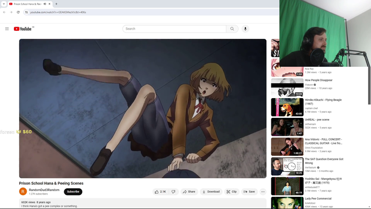The image size is (371, 209).
Task: Open The SAT Question Everyone Got Wrong title
Action: (x=324, y=161)
